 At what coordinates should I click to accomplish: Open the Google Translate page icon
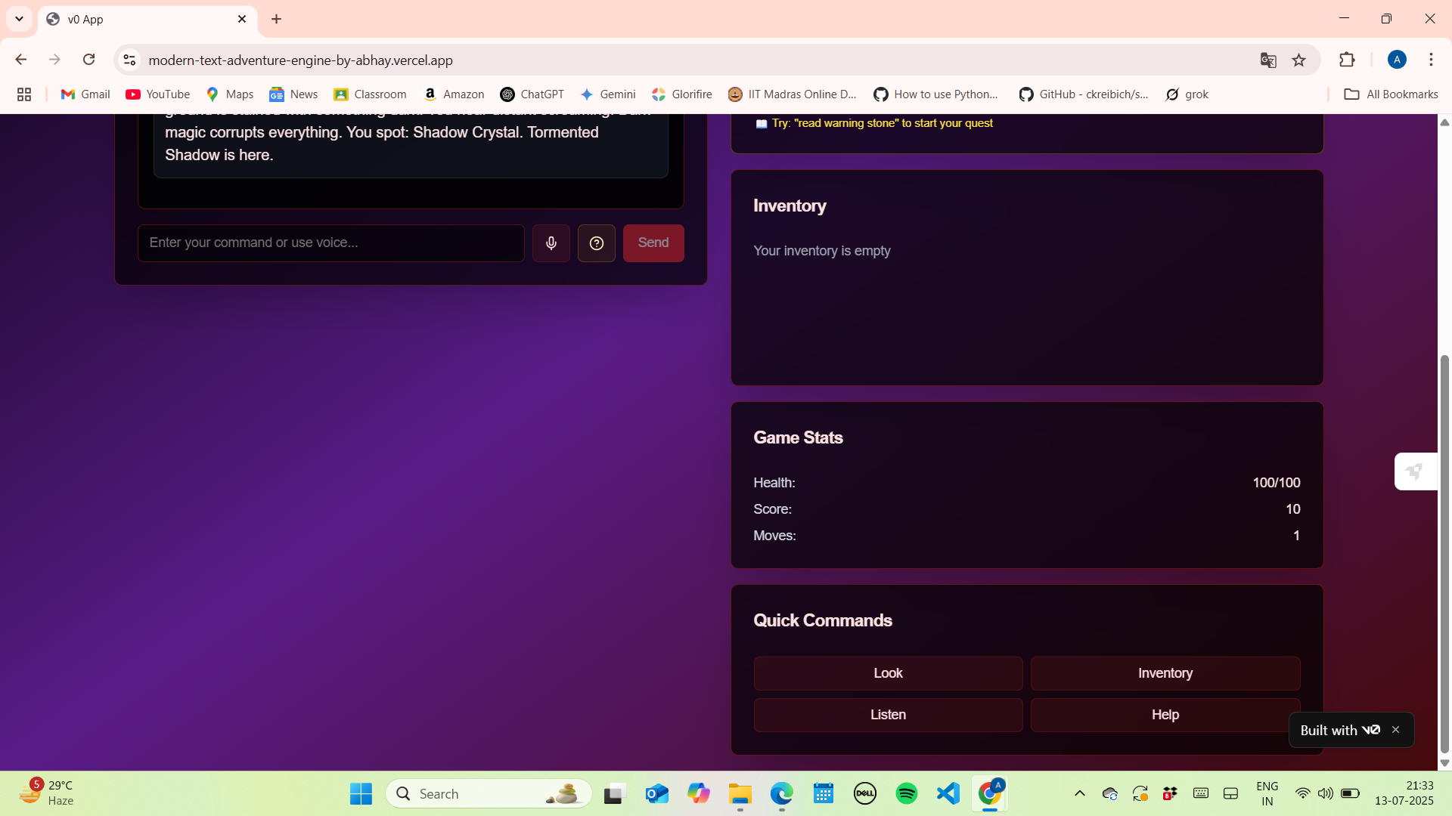point(1268,60)
